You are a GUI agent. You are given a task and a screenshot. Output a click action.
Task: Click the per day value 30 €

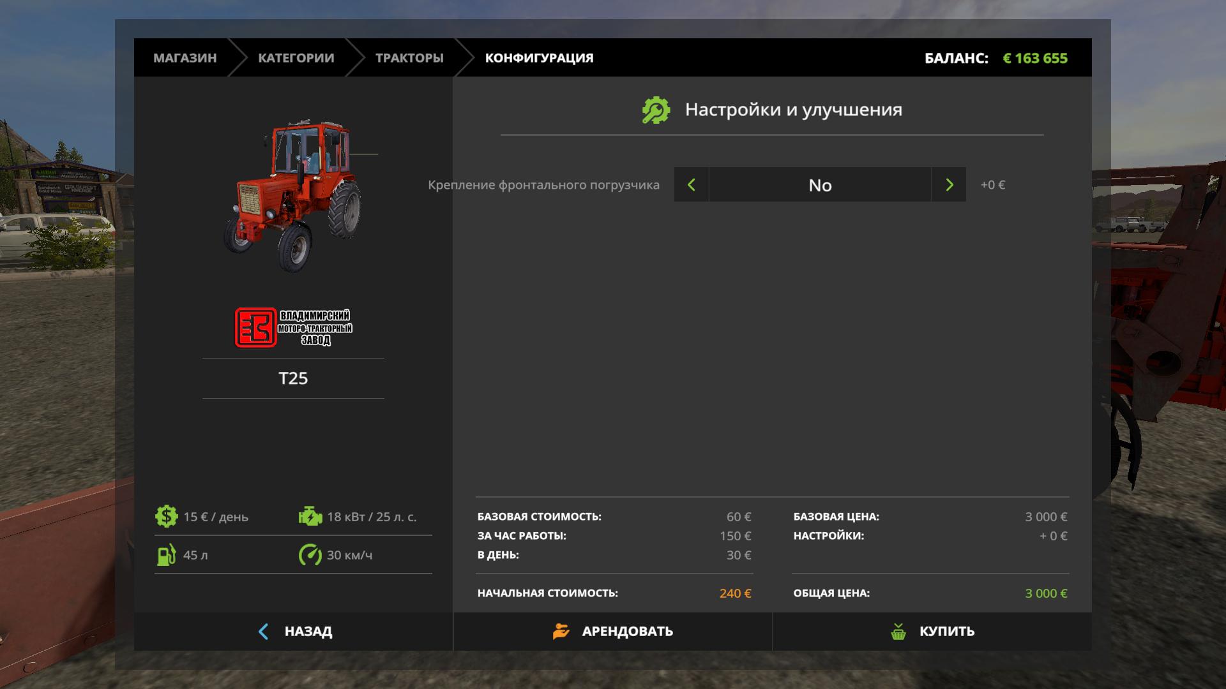tap(739, 555)
